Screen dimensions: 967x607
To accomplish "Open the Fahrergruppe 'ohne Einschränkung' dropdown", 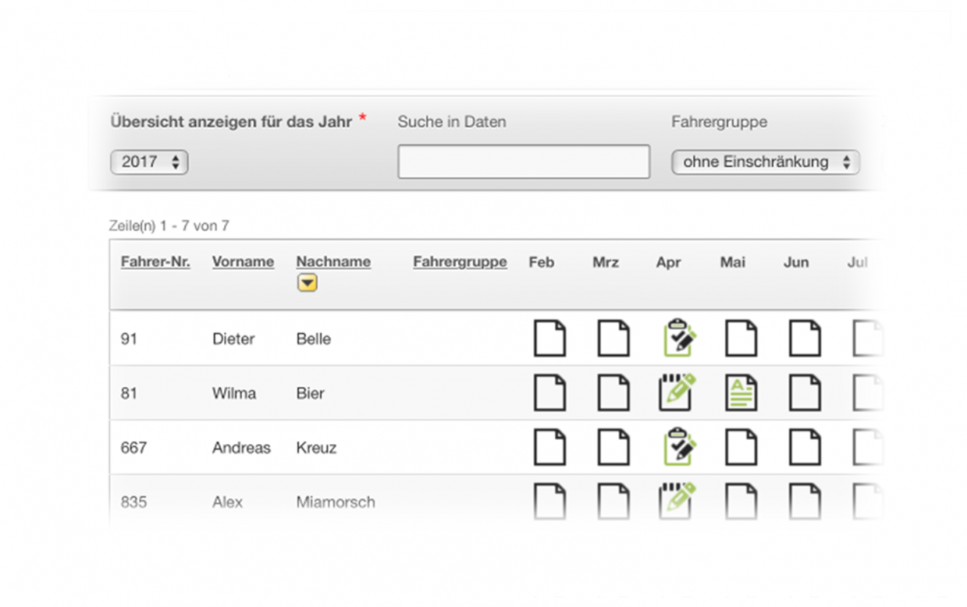I will [765, 162].
